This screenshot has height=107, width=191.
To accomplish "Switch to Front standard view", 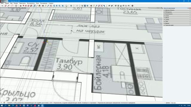I will click(121, 6).
